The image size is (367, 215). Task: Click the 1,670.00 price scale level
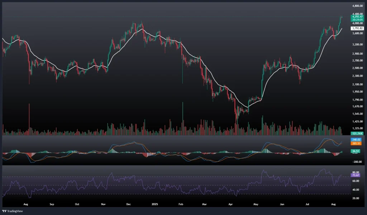357,106
